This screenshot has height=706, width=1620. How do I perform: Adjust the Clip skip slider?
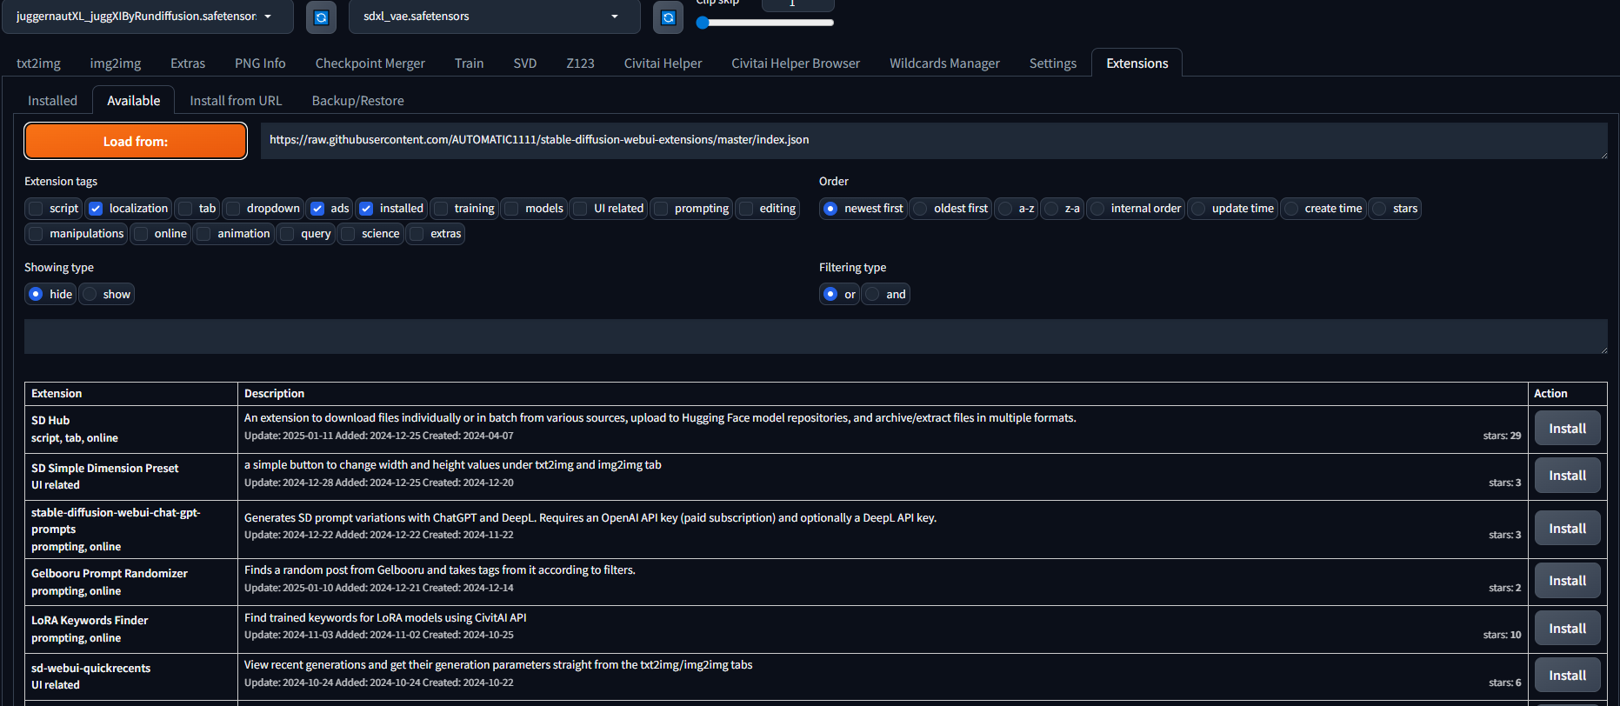click(x=765, y=23)
